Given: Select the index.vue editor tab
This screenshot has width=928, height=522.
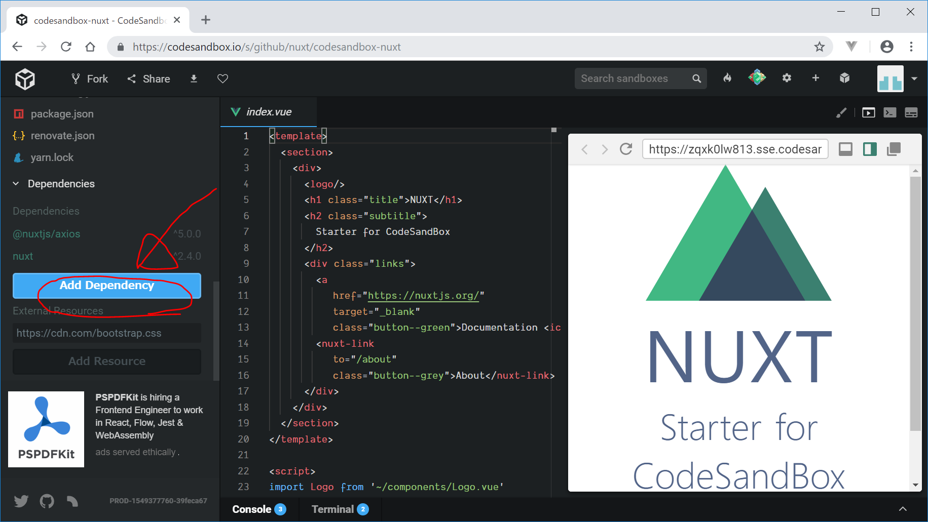Looking at the screenshot, I should coord(269,112).
